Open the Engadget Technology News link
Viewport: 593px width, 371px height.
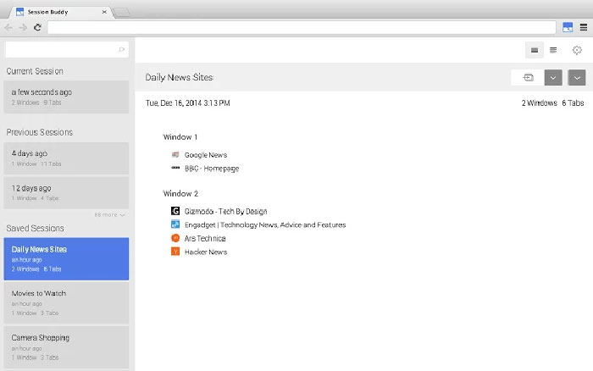tap(264, 224)
